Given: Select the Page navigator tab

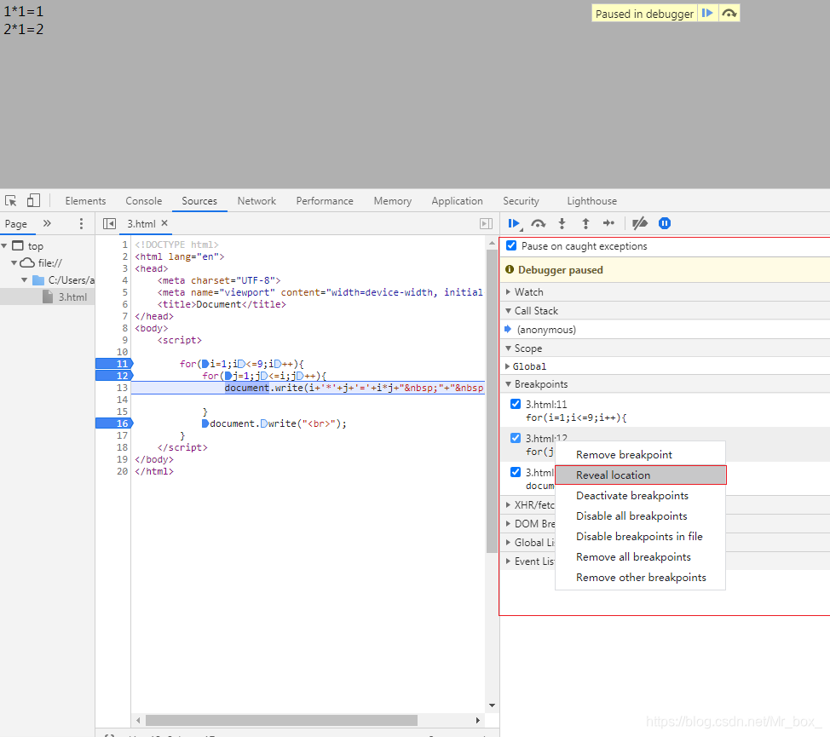Looking at the screenshot, I should [x=16, y=224].
